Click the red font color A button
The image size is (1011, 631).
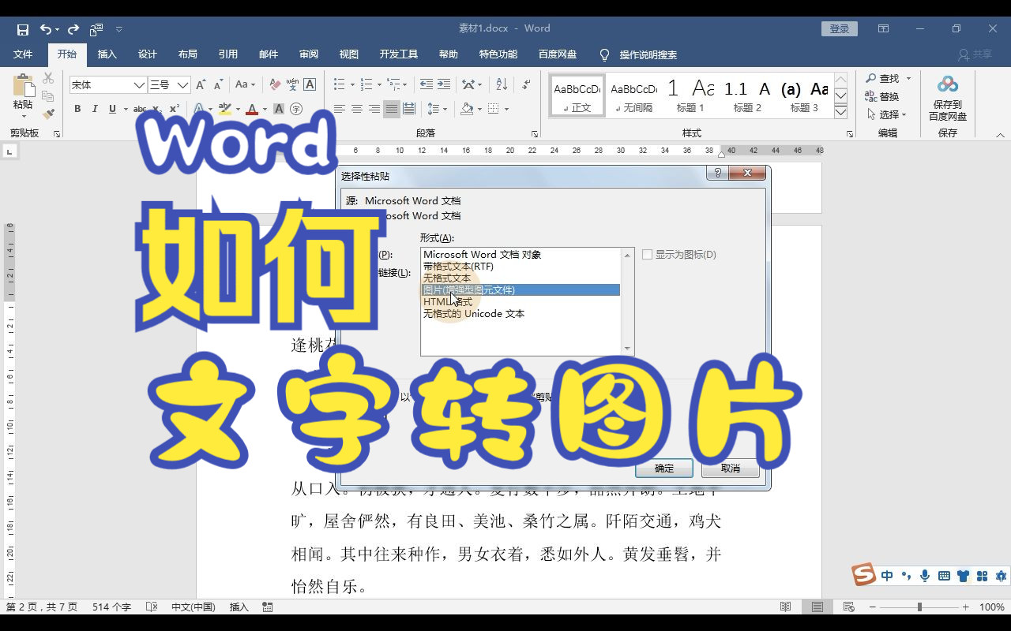click(x=252, y=109)
